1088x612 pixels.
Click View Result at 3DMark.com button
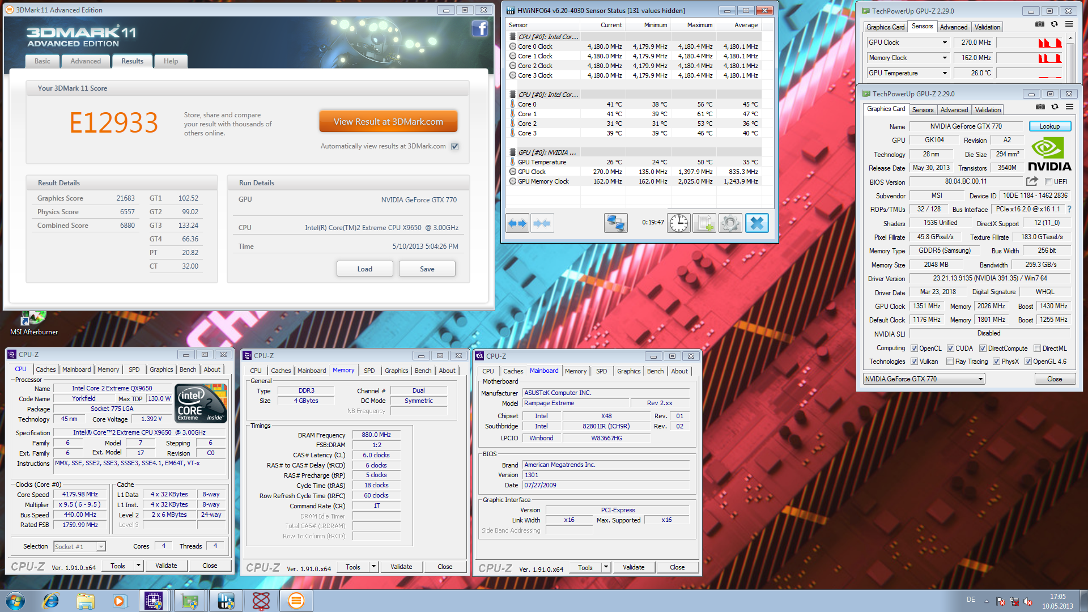[x=388, y=121]
